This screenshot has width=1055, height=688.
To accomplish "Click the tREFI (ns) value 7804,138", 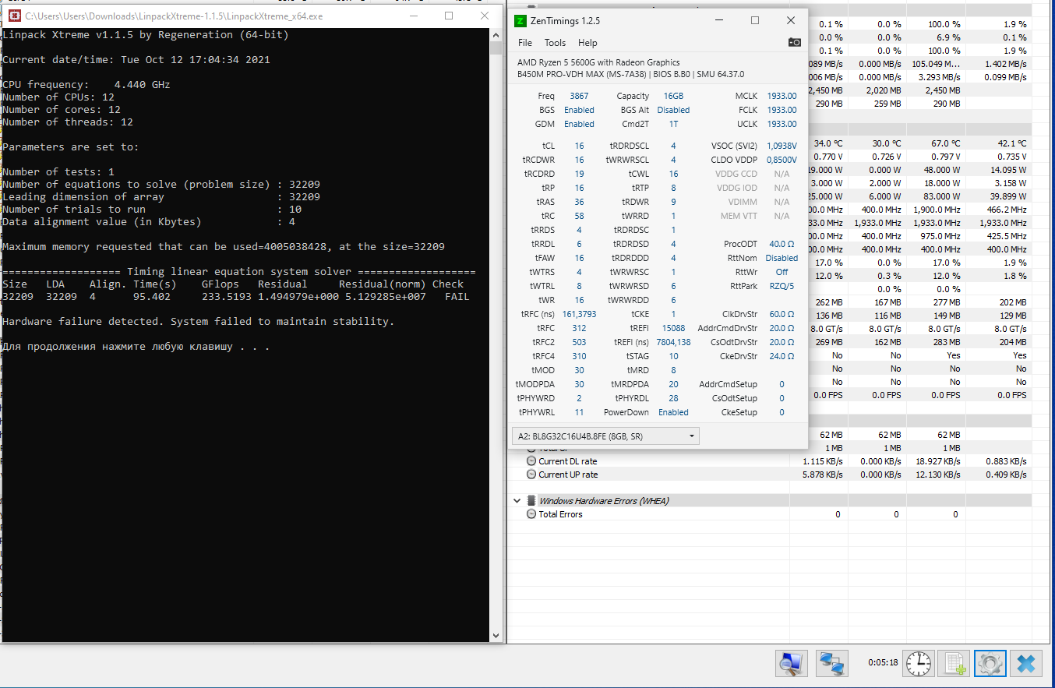I will [x=673, y=342].
